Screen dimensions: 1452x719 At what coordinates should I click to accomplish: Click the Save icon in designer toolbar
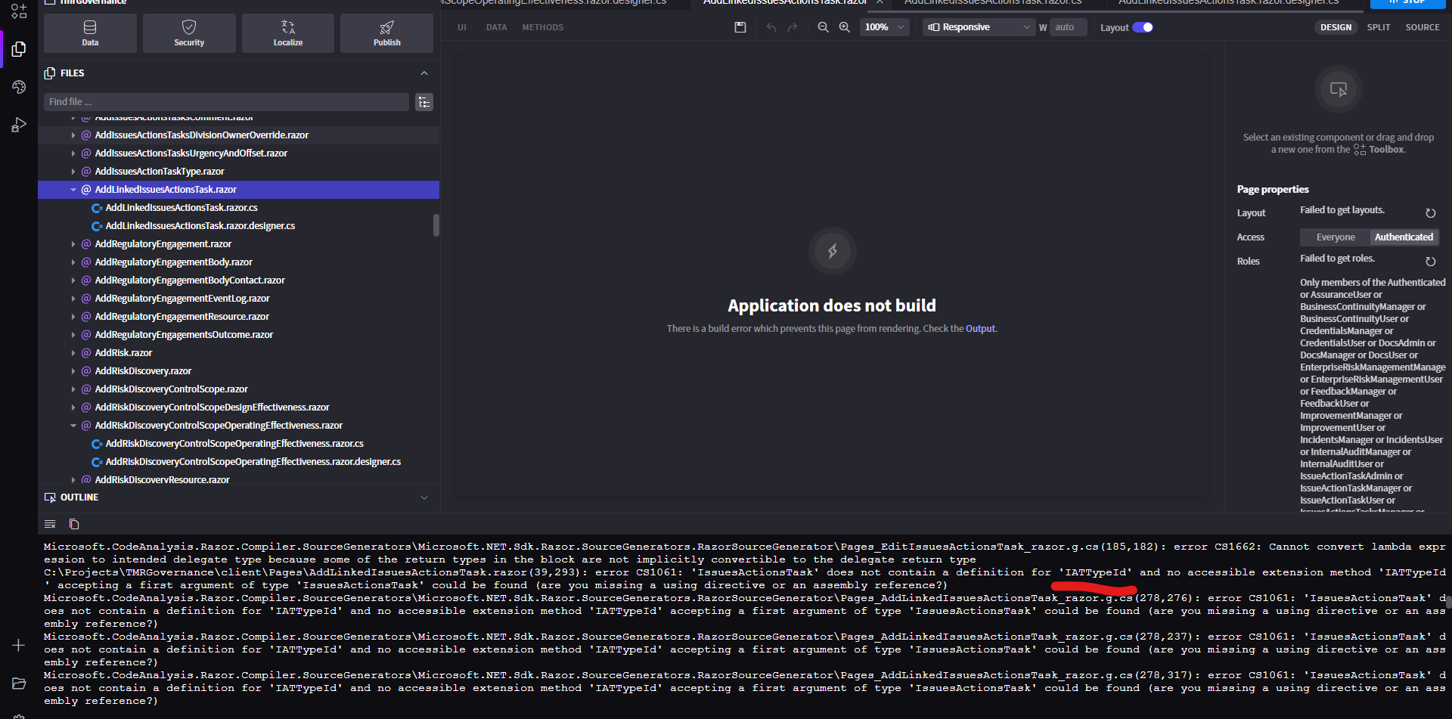[x=740, y=27]
